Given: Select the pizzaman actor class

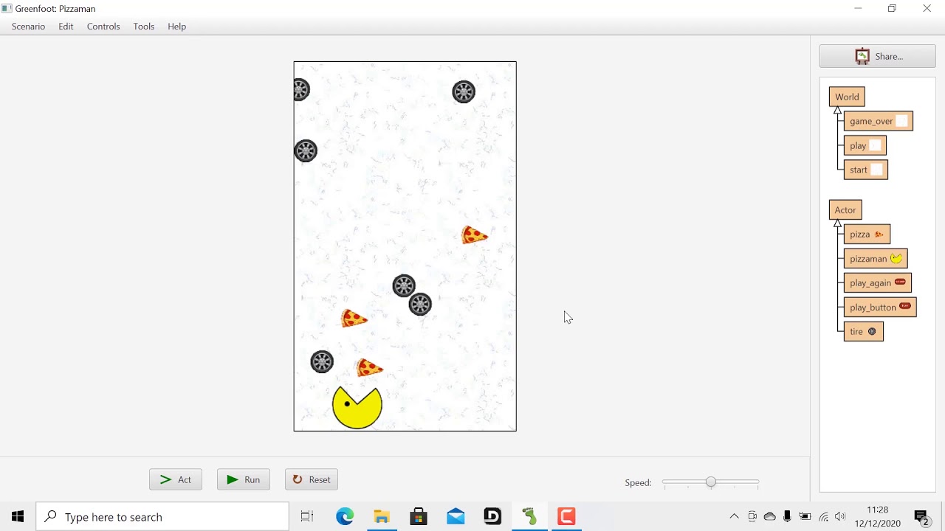Looking at the screenshot, I should [x=876, y=259].
